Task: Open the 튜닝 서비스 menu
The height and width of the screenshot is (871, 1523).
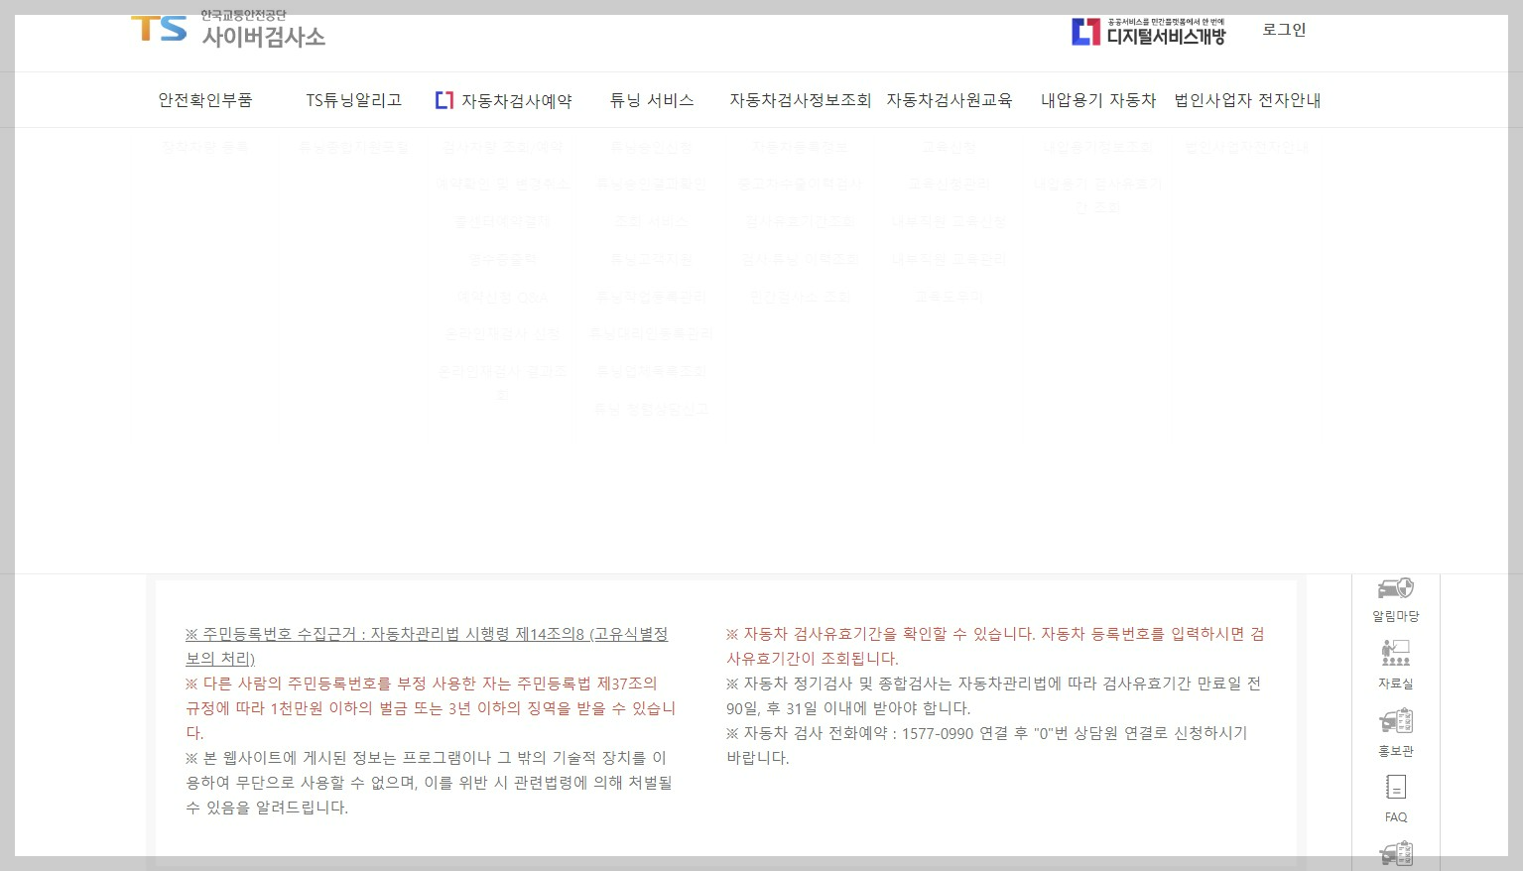Action: point(652,100)
